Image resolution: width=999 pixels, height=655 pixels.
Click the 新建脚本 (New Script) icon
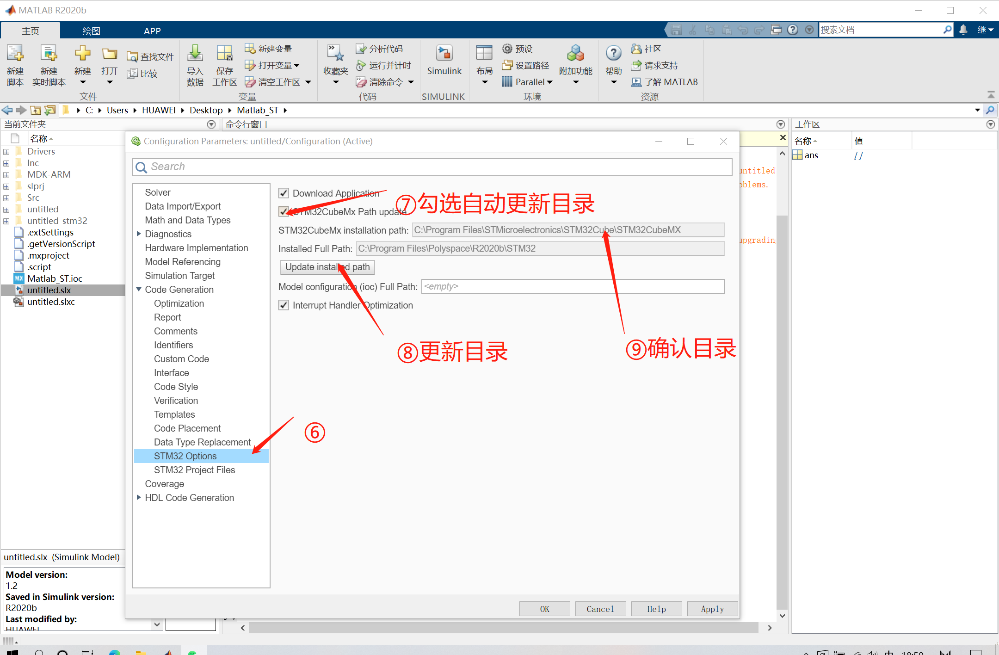click(15, 54)
